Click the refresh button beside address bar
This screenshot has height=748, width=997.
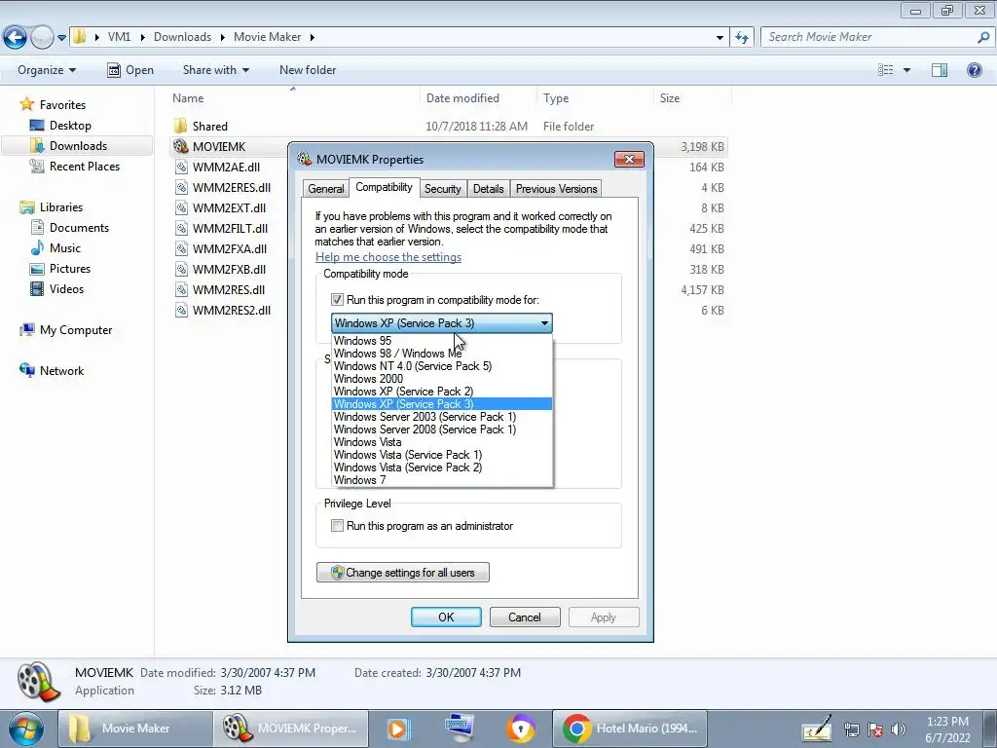pyautogui.click(x=741, y=37)
